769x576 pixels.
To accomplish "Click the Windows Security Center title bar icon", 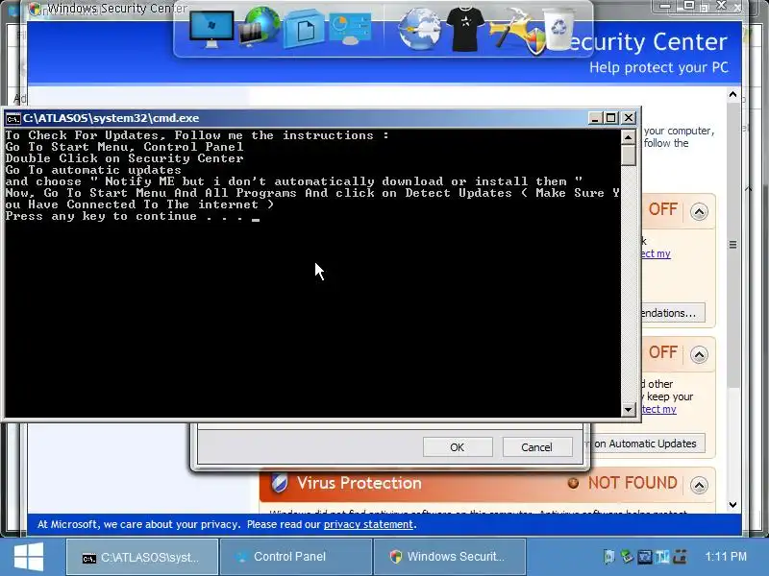I will tap(35, 9).
